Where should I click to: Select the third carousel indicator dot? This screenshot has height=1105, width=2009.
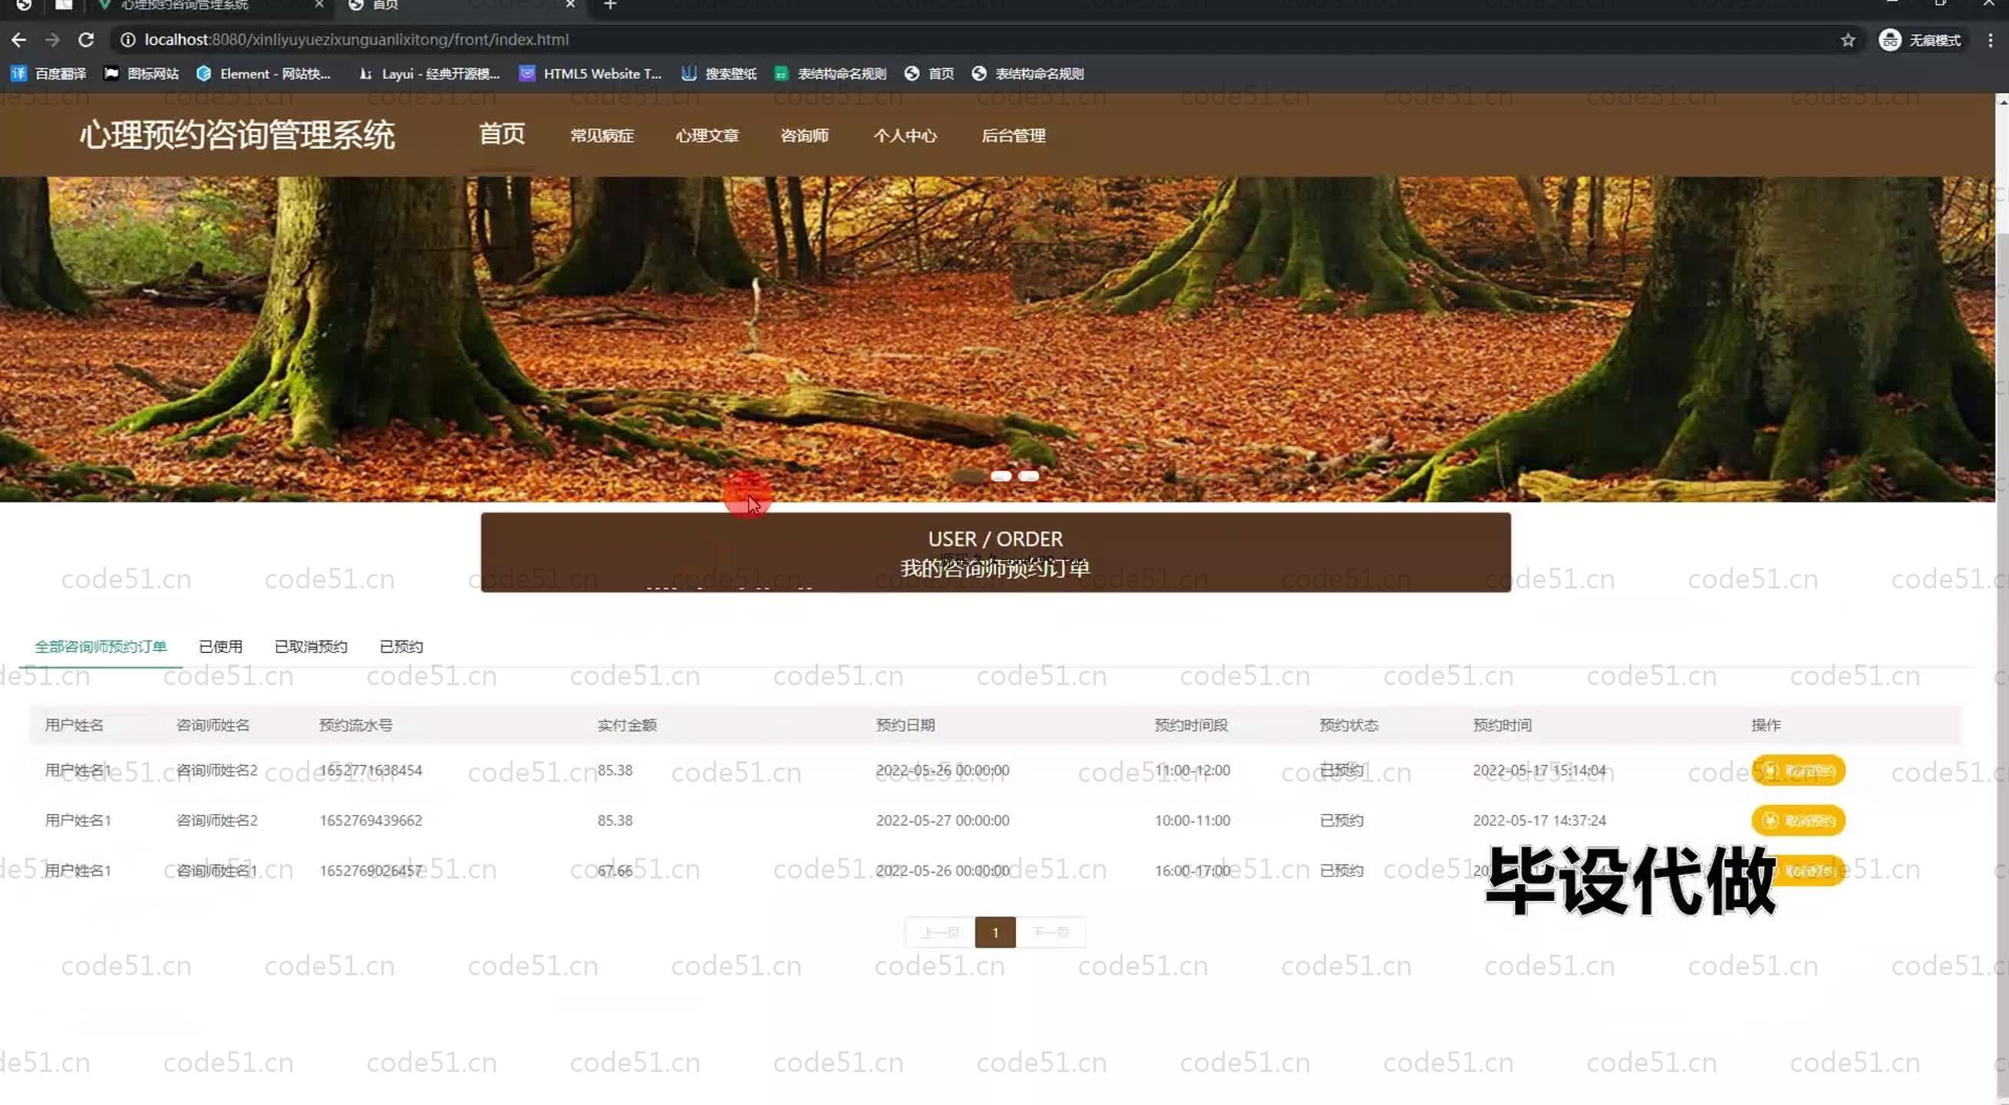point(1029,476)
